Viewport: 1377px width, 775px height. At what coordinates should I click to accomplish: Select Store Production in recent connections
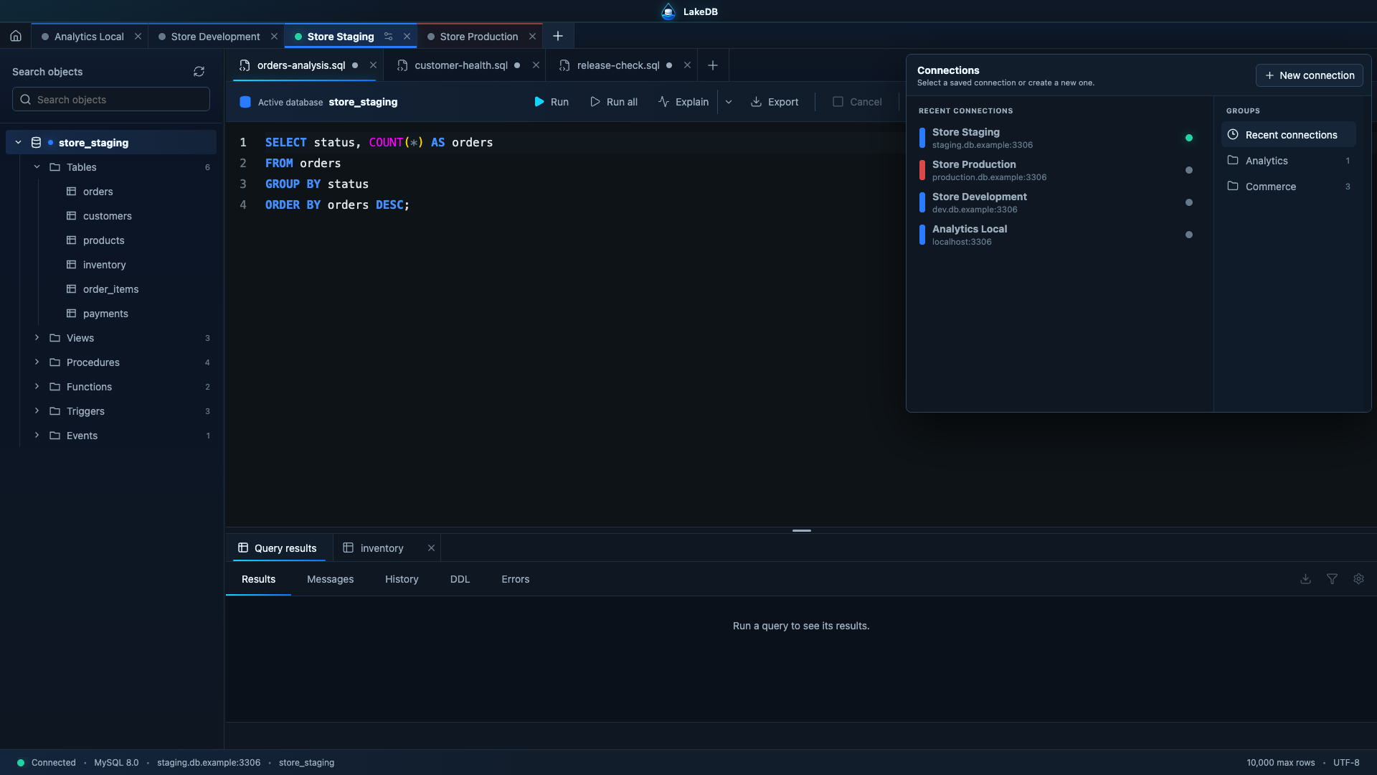point(1059,170)
